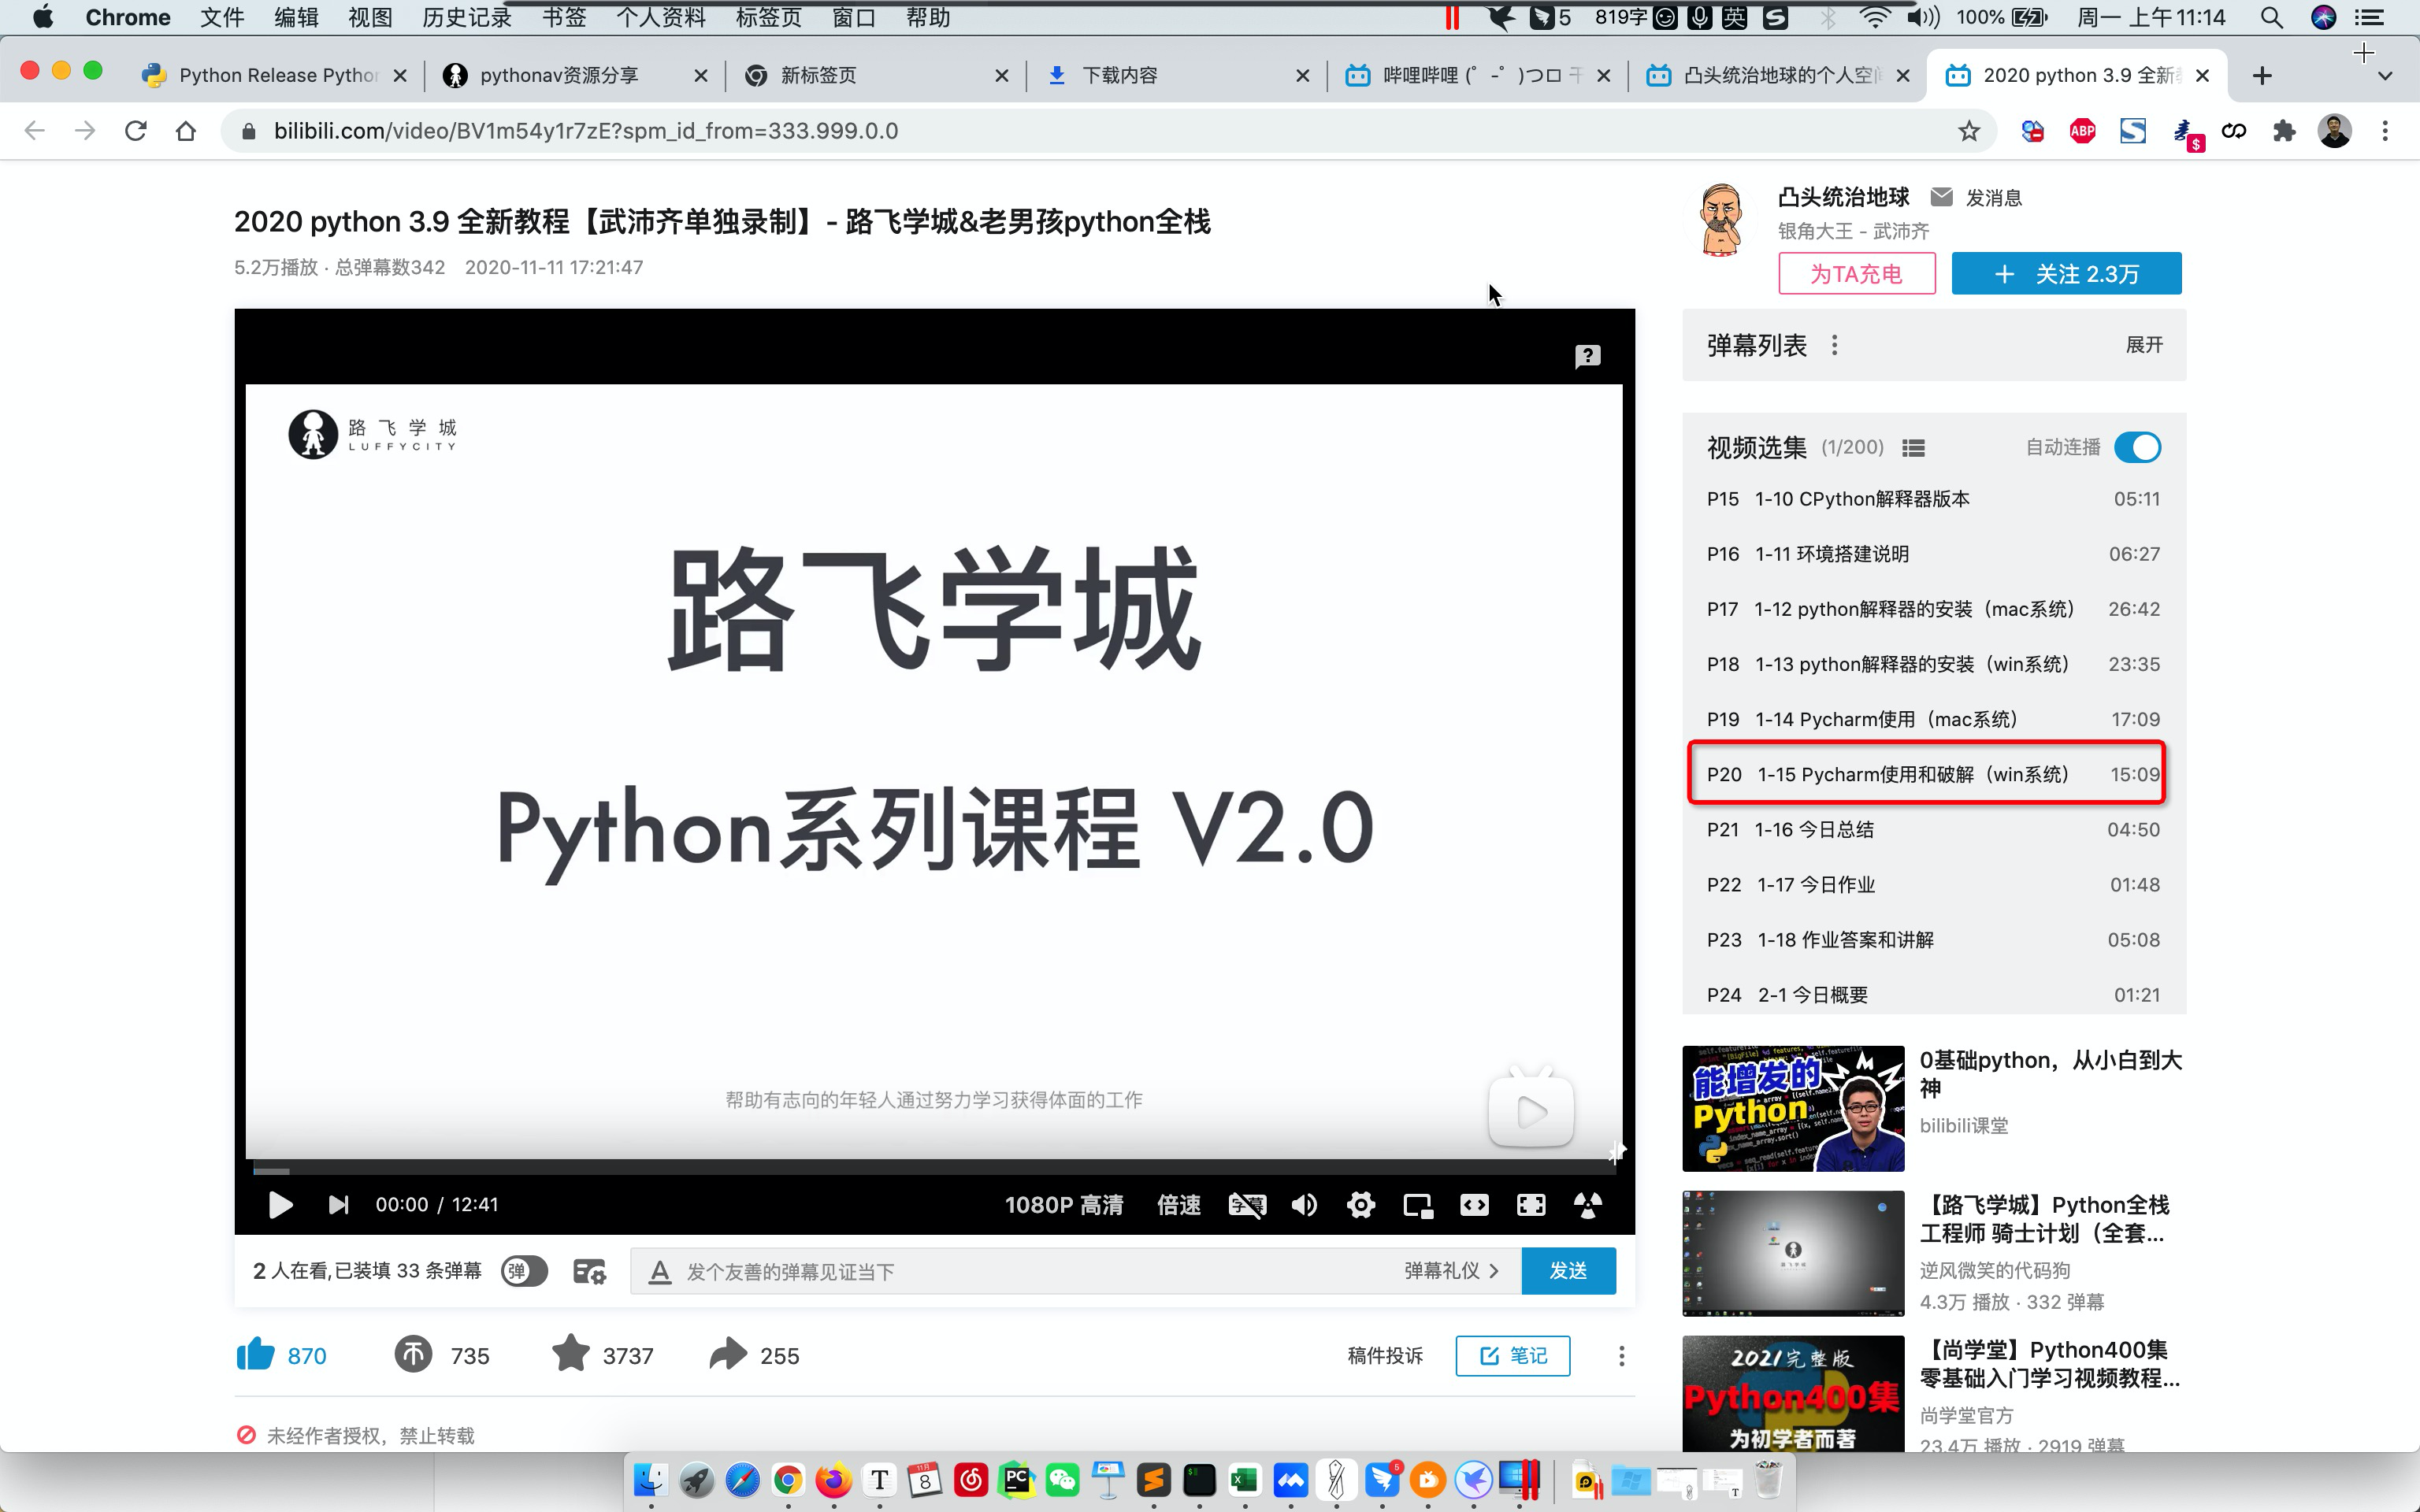Enter fullscreen via the player icon

coord(1531,1204)
